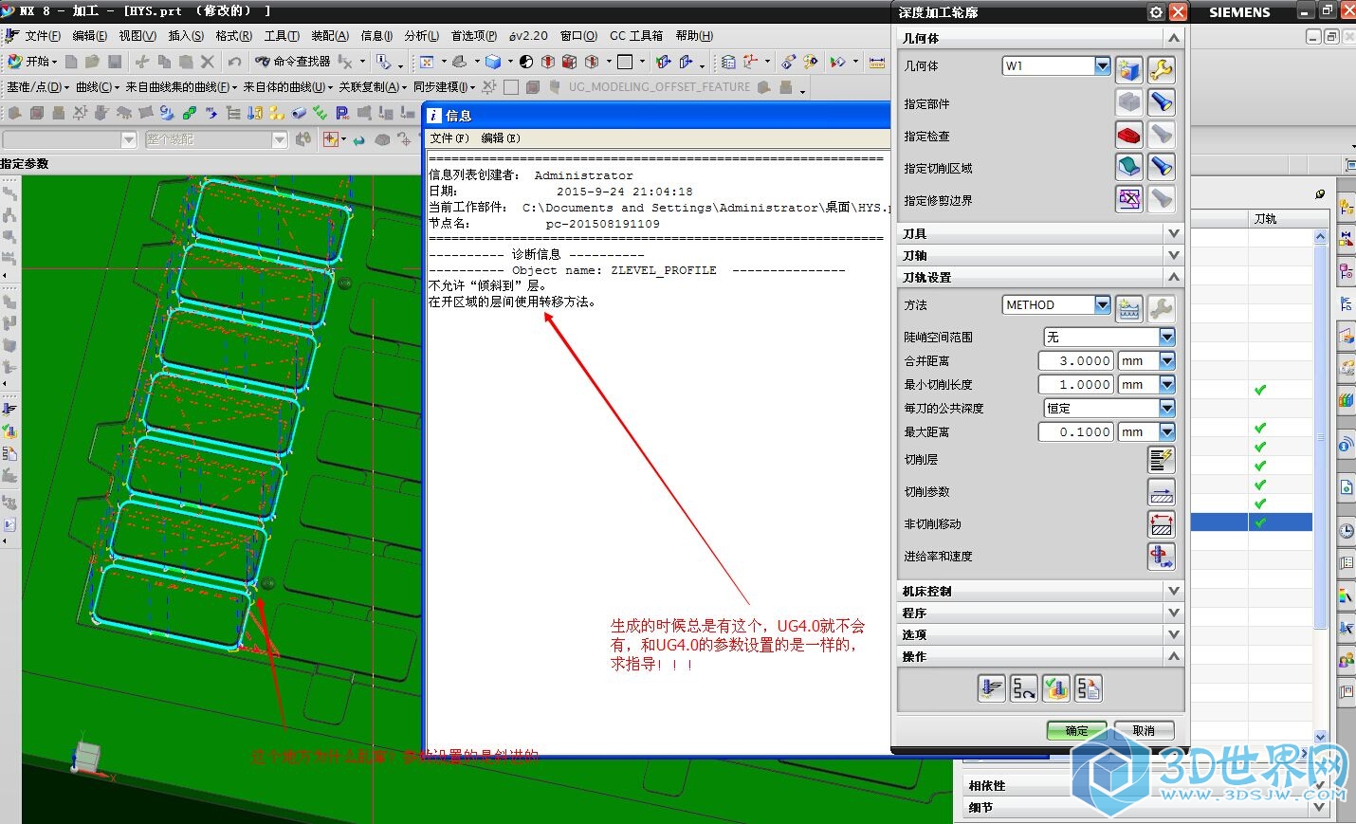
Task: Open 基准/点(D) toolbar dropdown
Action: pyautogui.click(x=38, y=87)
